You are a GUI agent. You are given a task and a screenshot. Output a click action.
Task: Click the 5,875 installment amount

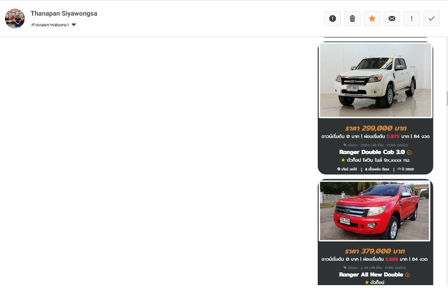coord(393,136)
